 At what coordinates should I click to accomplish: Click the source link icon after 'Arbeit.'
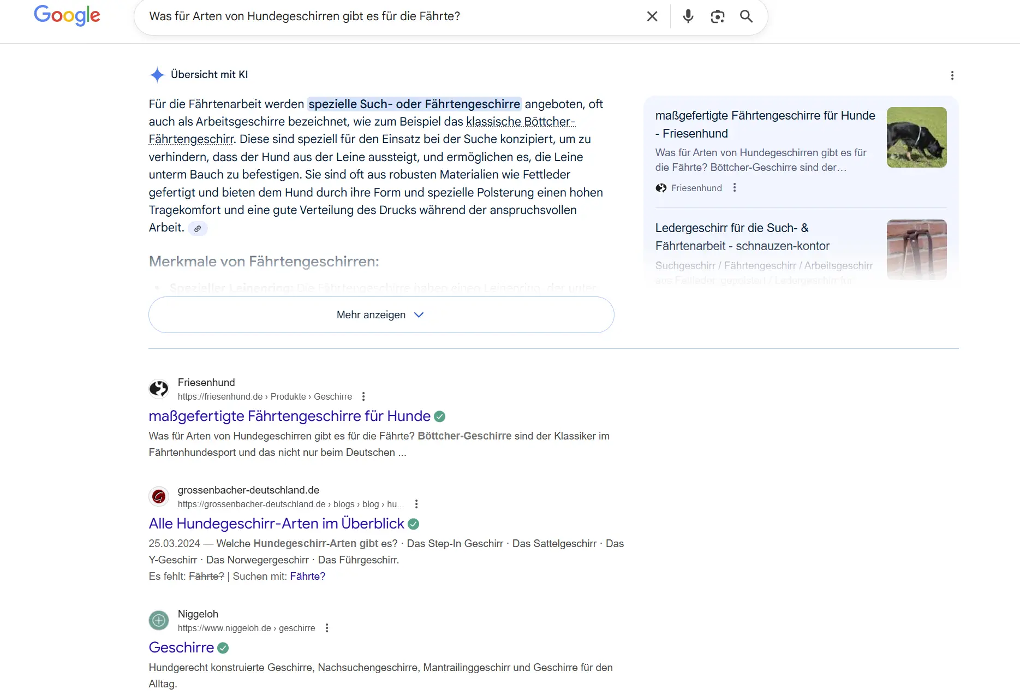pyautogui.click(x=198, y=229)
